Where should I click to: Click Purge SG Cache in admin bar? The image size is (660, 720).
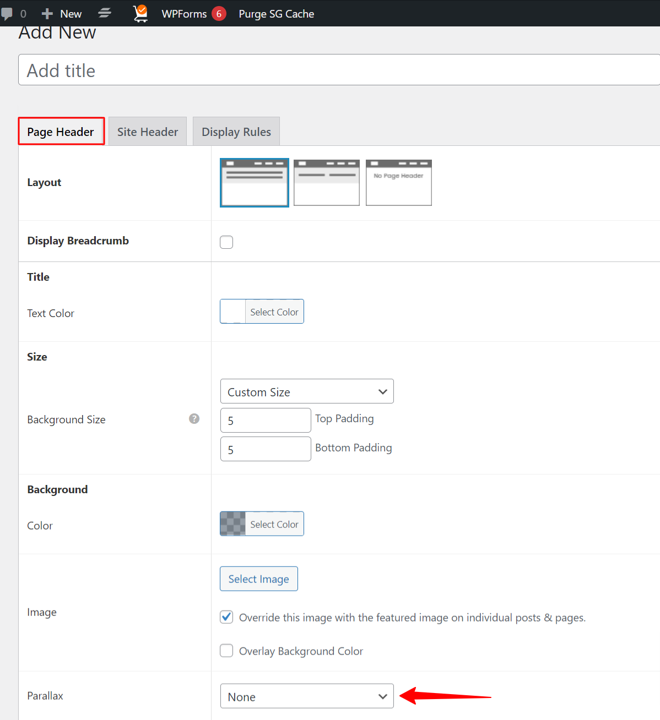click(x=277, y=14)
